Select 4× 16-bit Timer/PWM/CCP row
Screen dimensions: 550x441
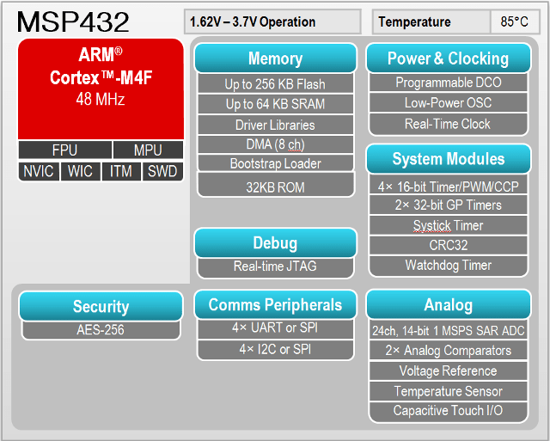449,186
